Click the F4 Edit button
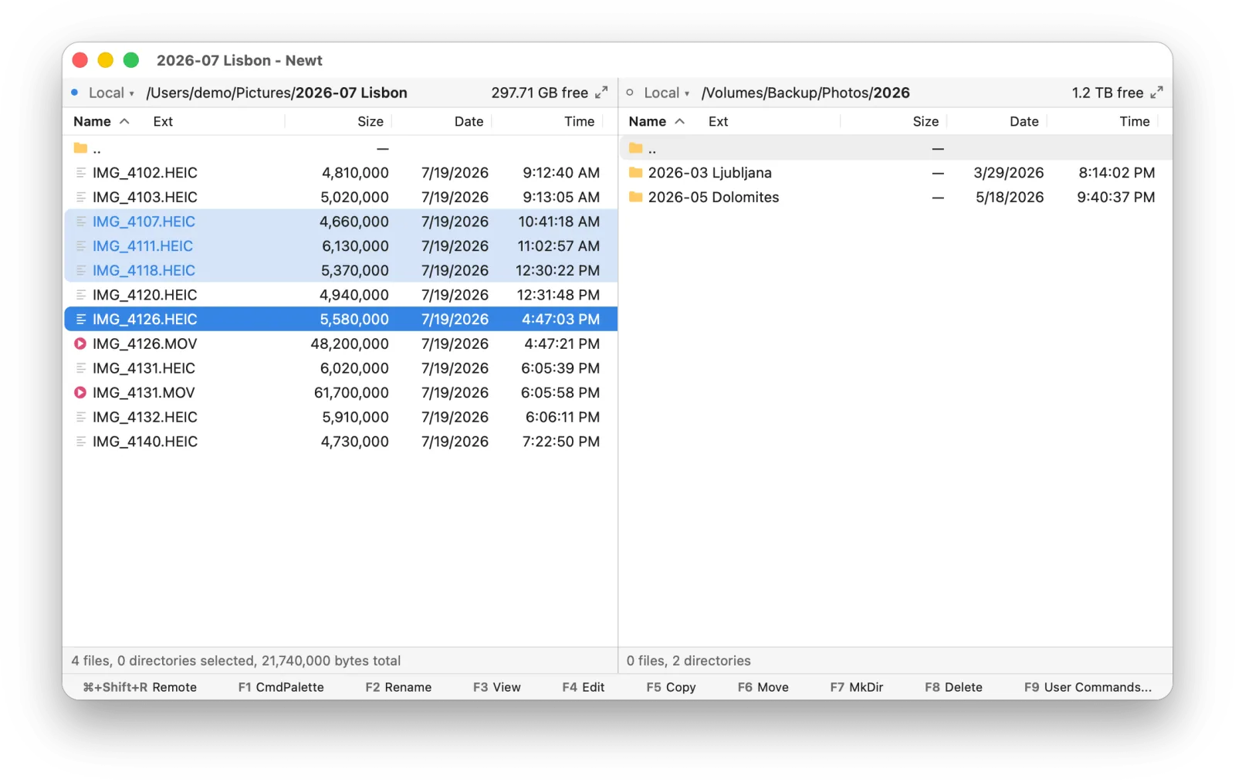Viewport: 1235px width, 782px height. point(584,687)
